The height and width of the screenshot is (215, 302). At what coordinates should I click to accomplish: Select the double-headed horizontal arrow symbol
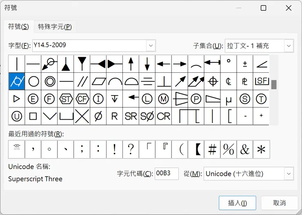212,64
